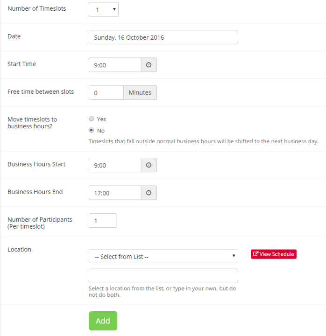Open the Business Hours End clock icon
The width and height of the screenshot is (326, 336).
[x=149, y=193]
